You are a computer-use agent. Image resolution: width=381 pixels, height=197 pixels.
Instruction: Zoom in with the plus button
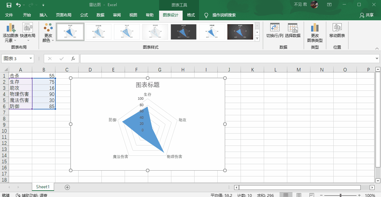359,195
